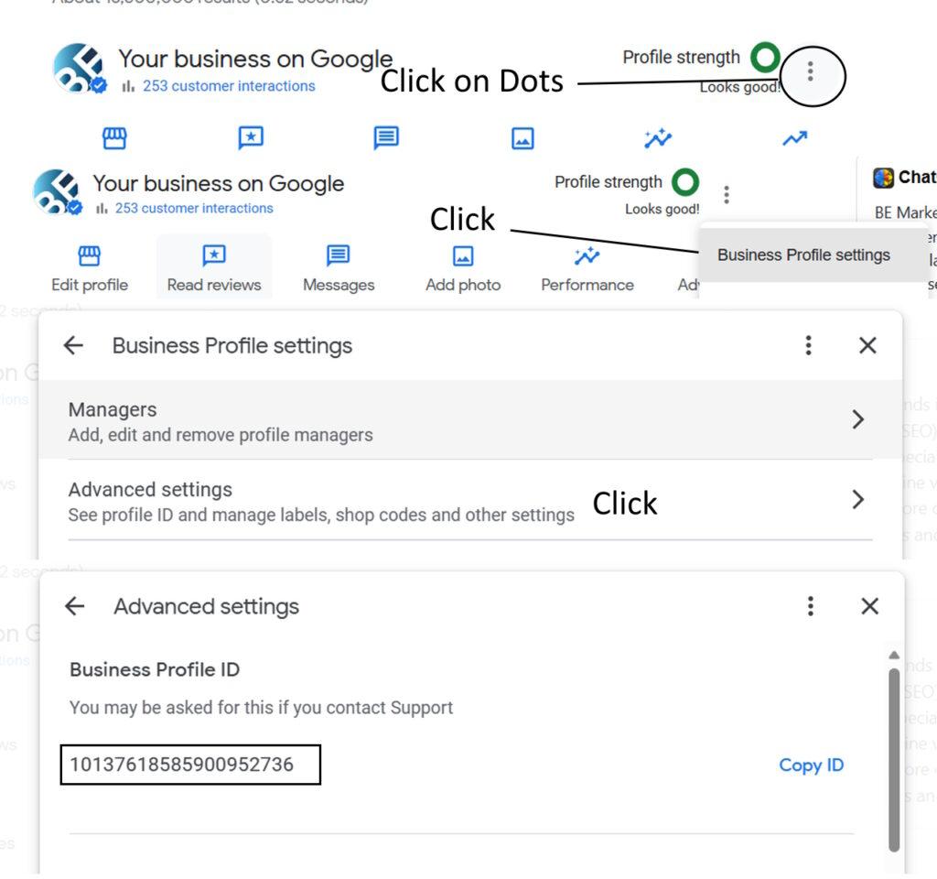Select the boxed Business Profile ID number
The height and width of the screenshot is (879, 937).
[x=189, y=765]
